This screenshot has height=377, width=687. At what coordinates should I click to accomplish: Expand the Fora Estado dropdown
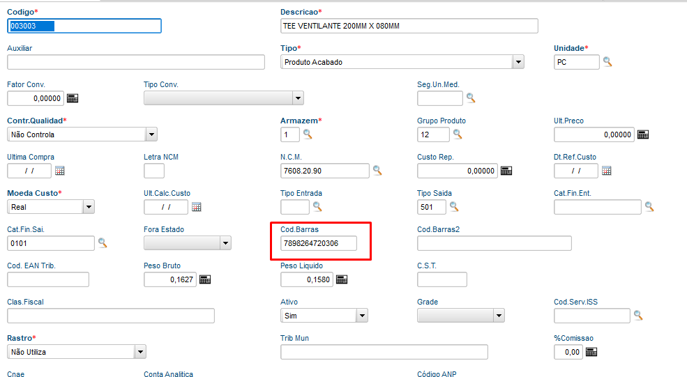(x=225, y=243)
